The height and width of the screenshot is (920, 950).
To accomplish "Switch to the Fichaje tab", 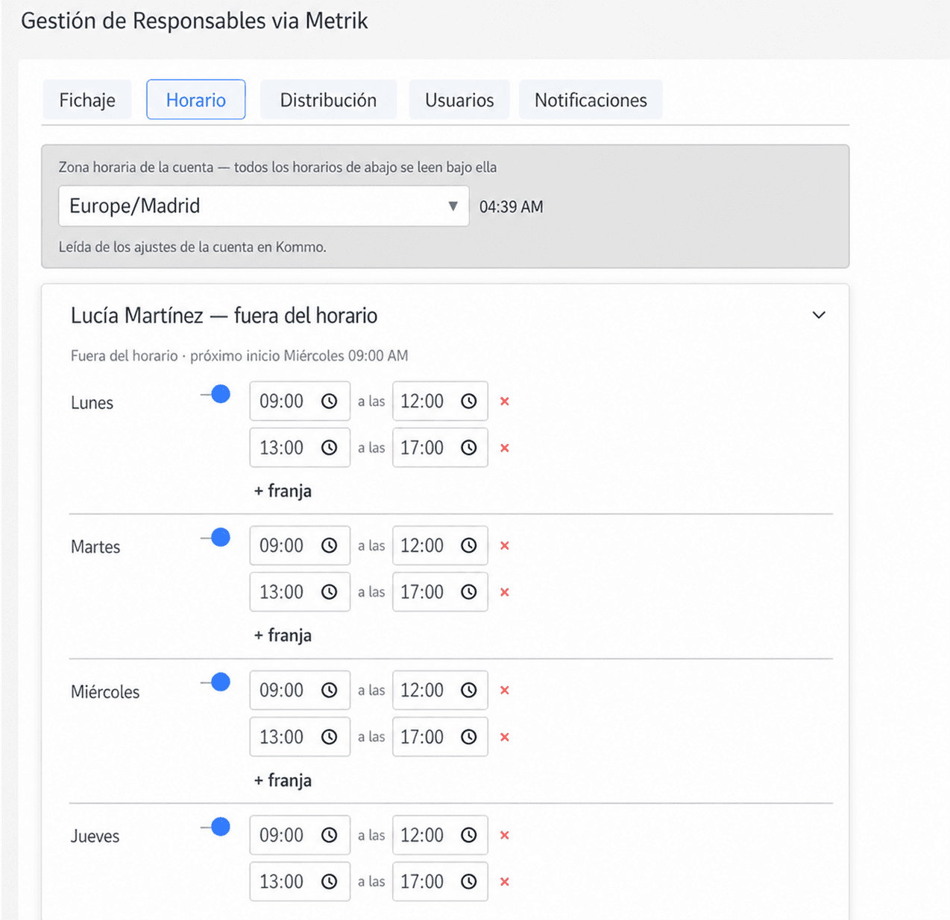I will (x=87, y=100).
